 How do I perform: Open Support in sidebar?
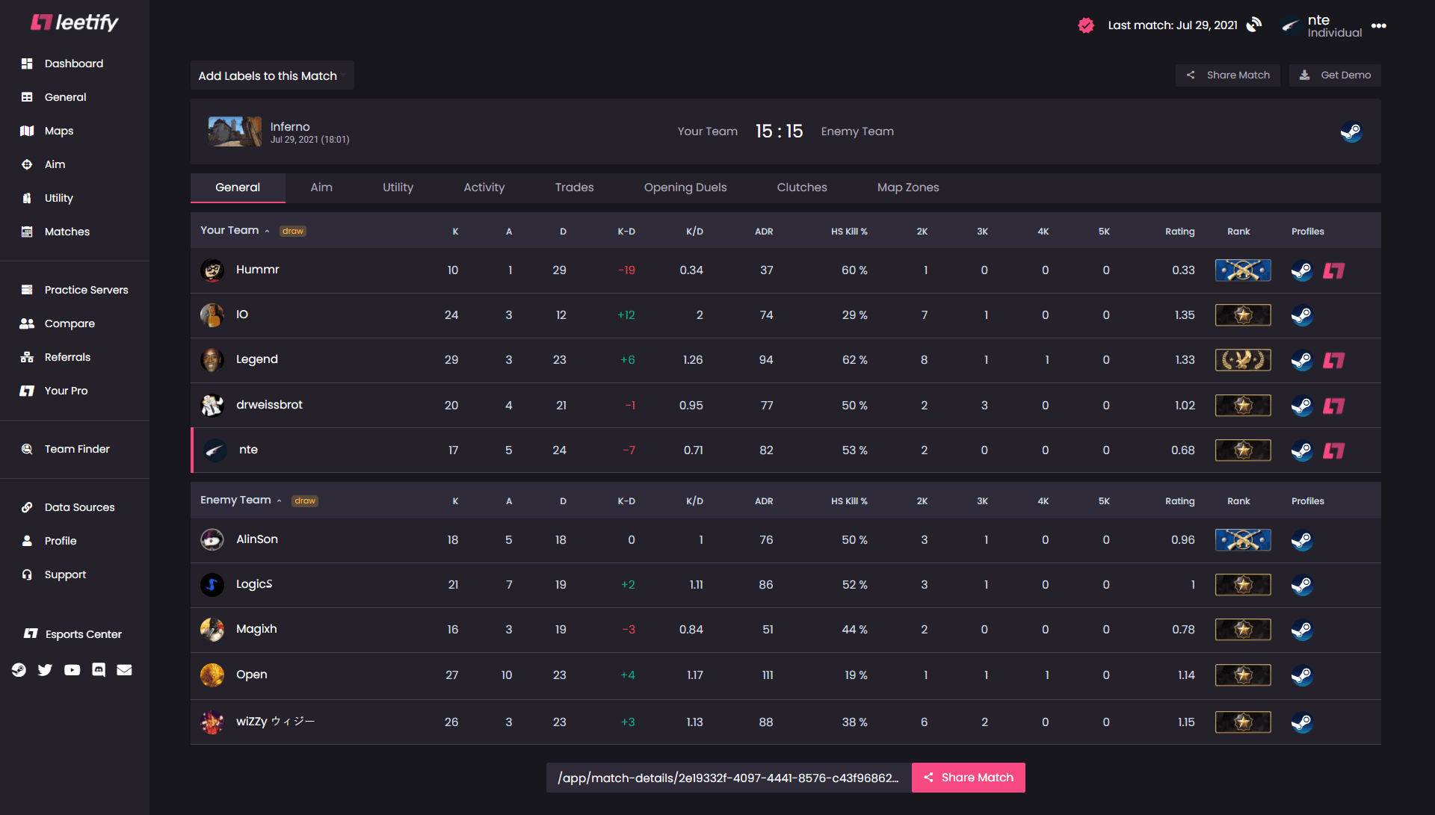[x=65, y=574]
